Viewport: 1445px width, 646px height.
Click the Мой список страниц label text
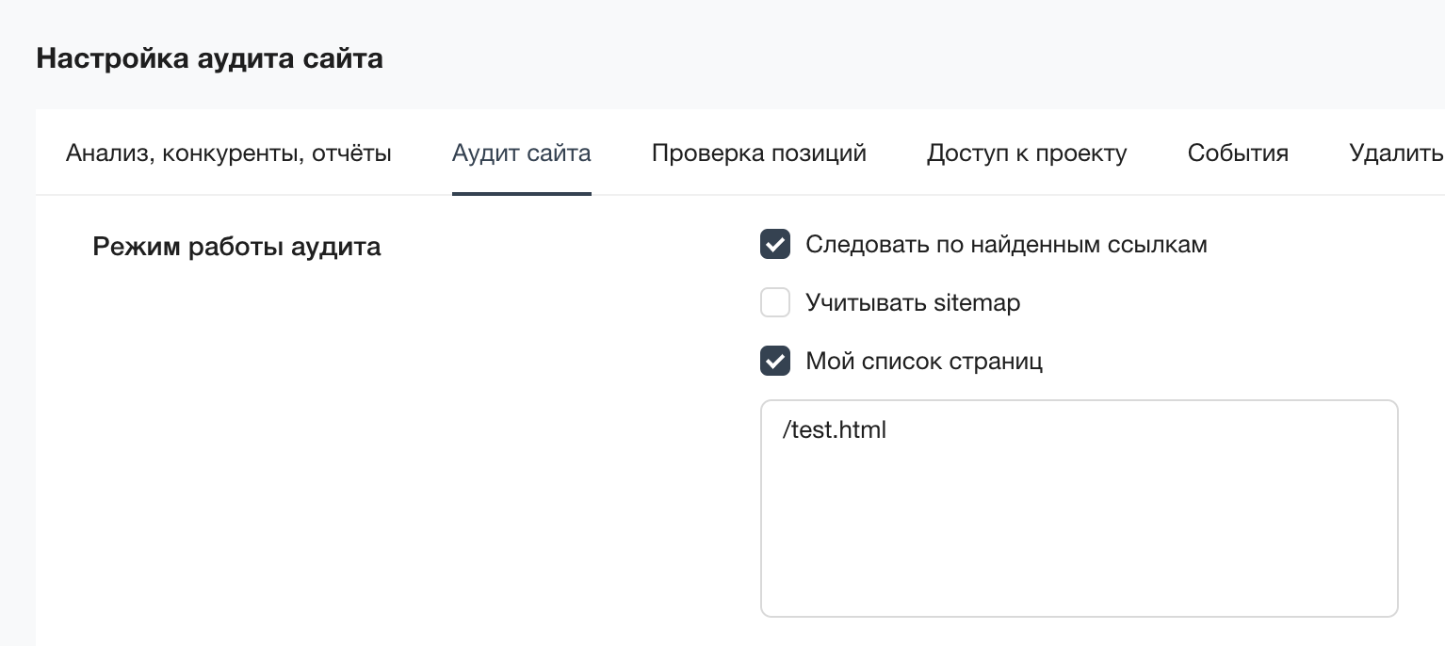925,362
